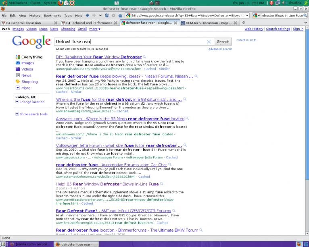Click the magnifier in the browser search bar
This screenshot has width=309, height=247.
305,15
